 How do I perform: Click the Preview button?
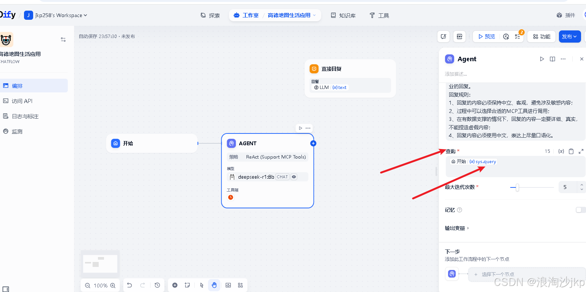click(487, 36)
